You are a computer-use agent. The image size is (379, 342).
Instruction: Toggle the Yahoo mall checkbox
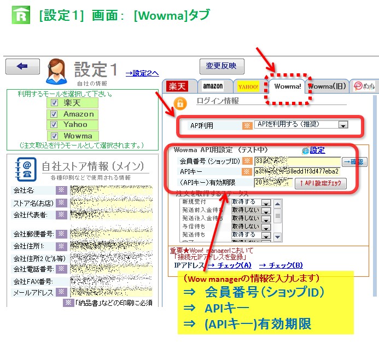(x=54, y=125)
